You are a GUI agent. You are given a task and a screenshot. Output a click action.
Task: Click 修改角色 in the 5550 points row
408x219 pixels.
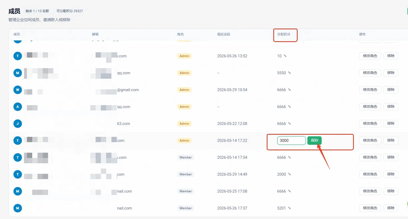point(370,73)
